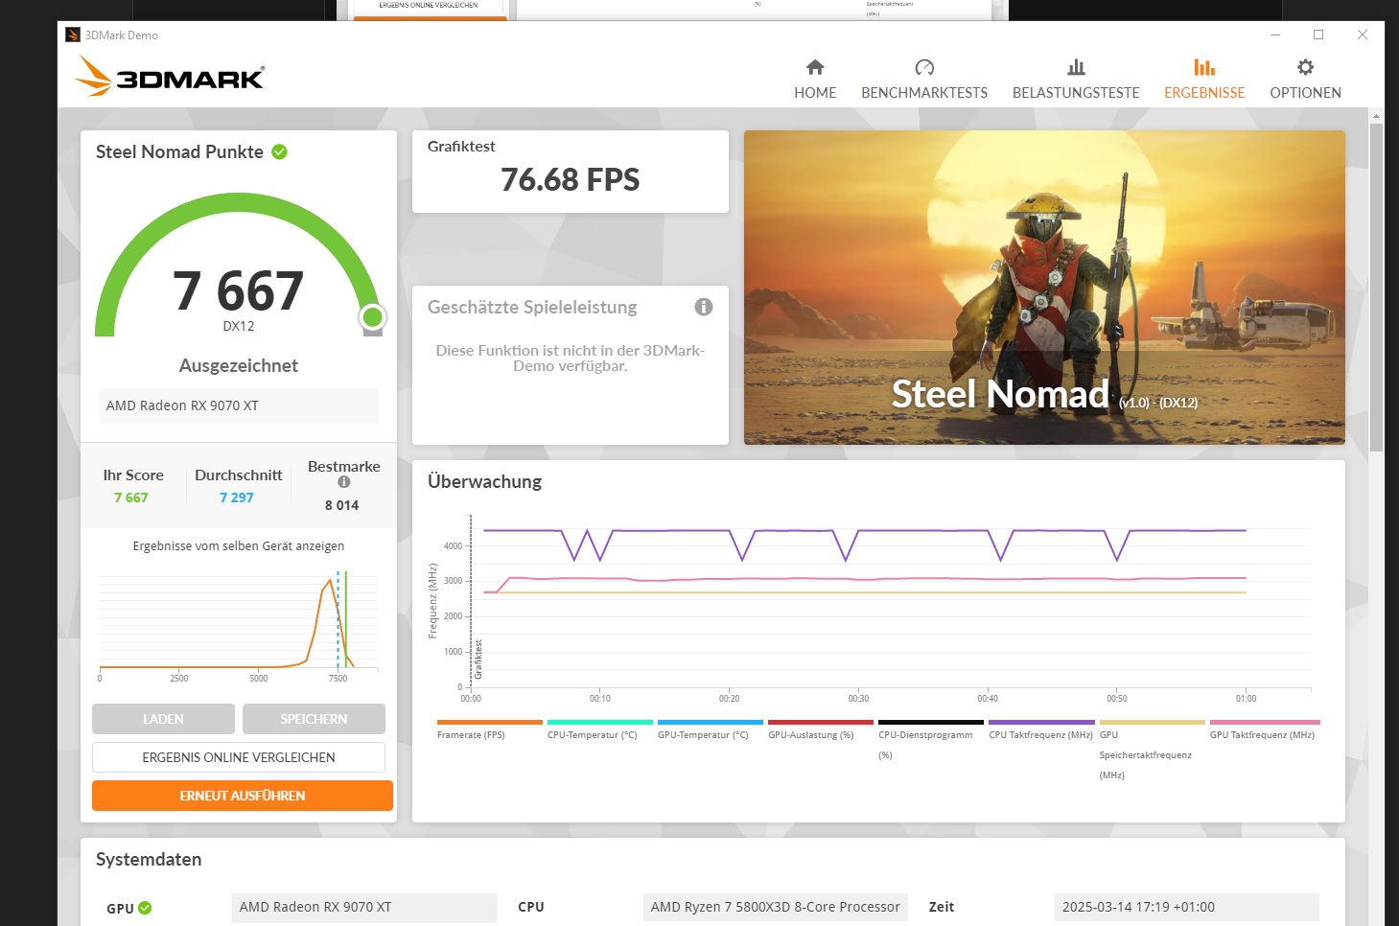This screenshot has width=1399, height=926.
Task: Click the orange Ergebnisse bar chart icon
Action: pos(1204,67)
